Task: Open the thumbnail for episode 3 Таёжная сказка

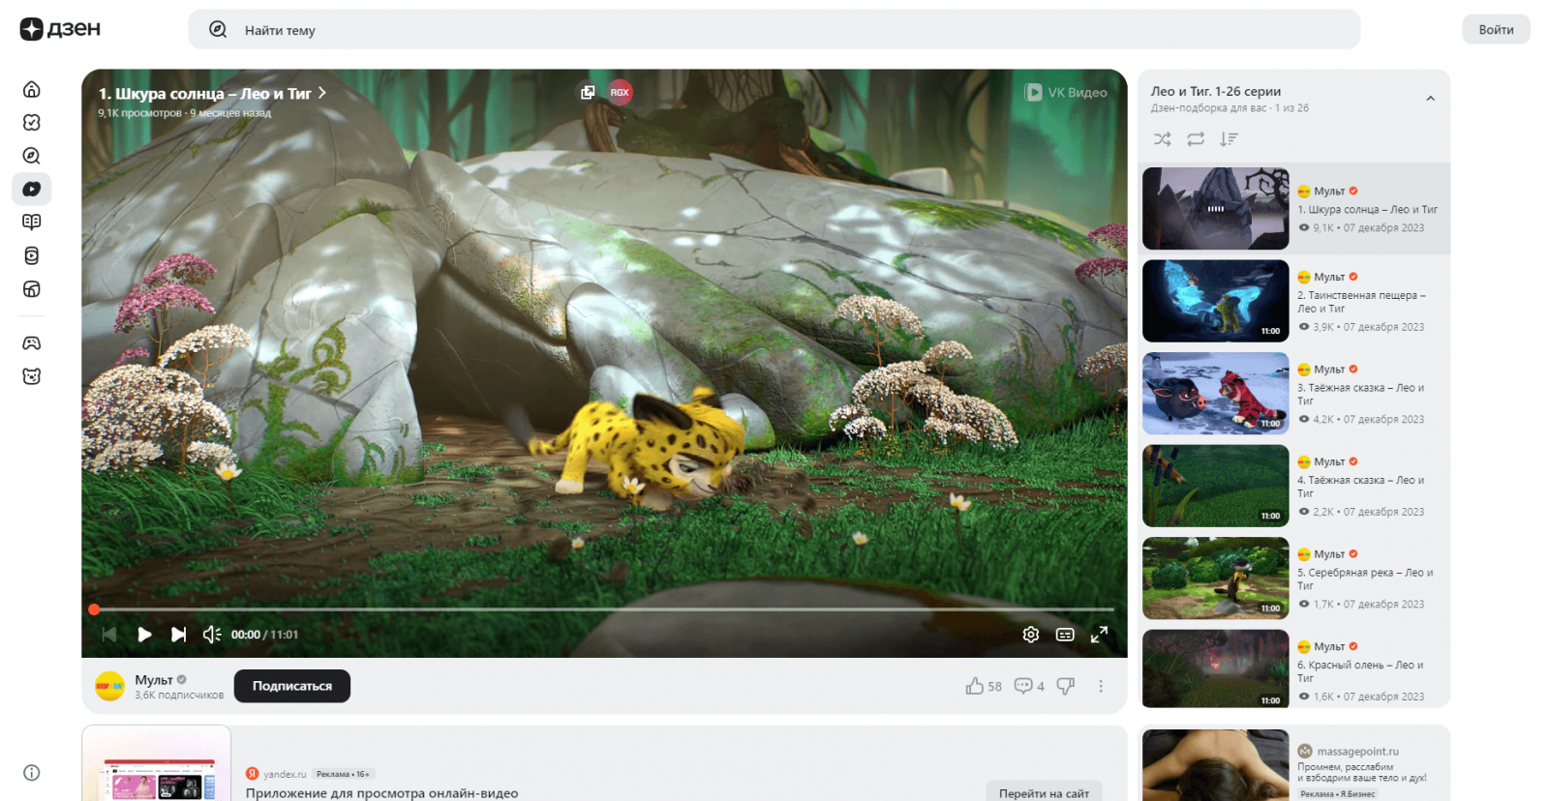Action: 1216,394
